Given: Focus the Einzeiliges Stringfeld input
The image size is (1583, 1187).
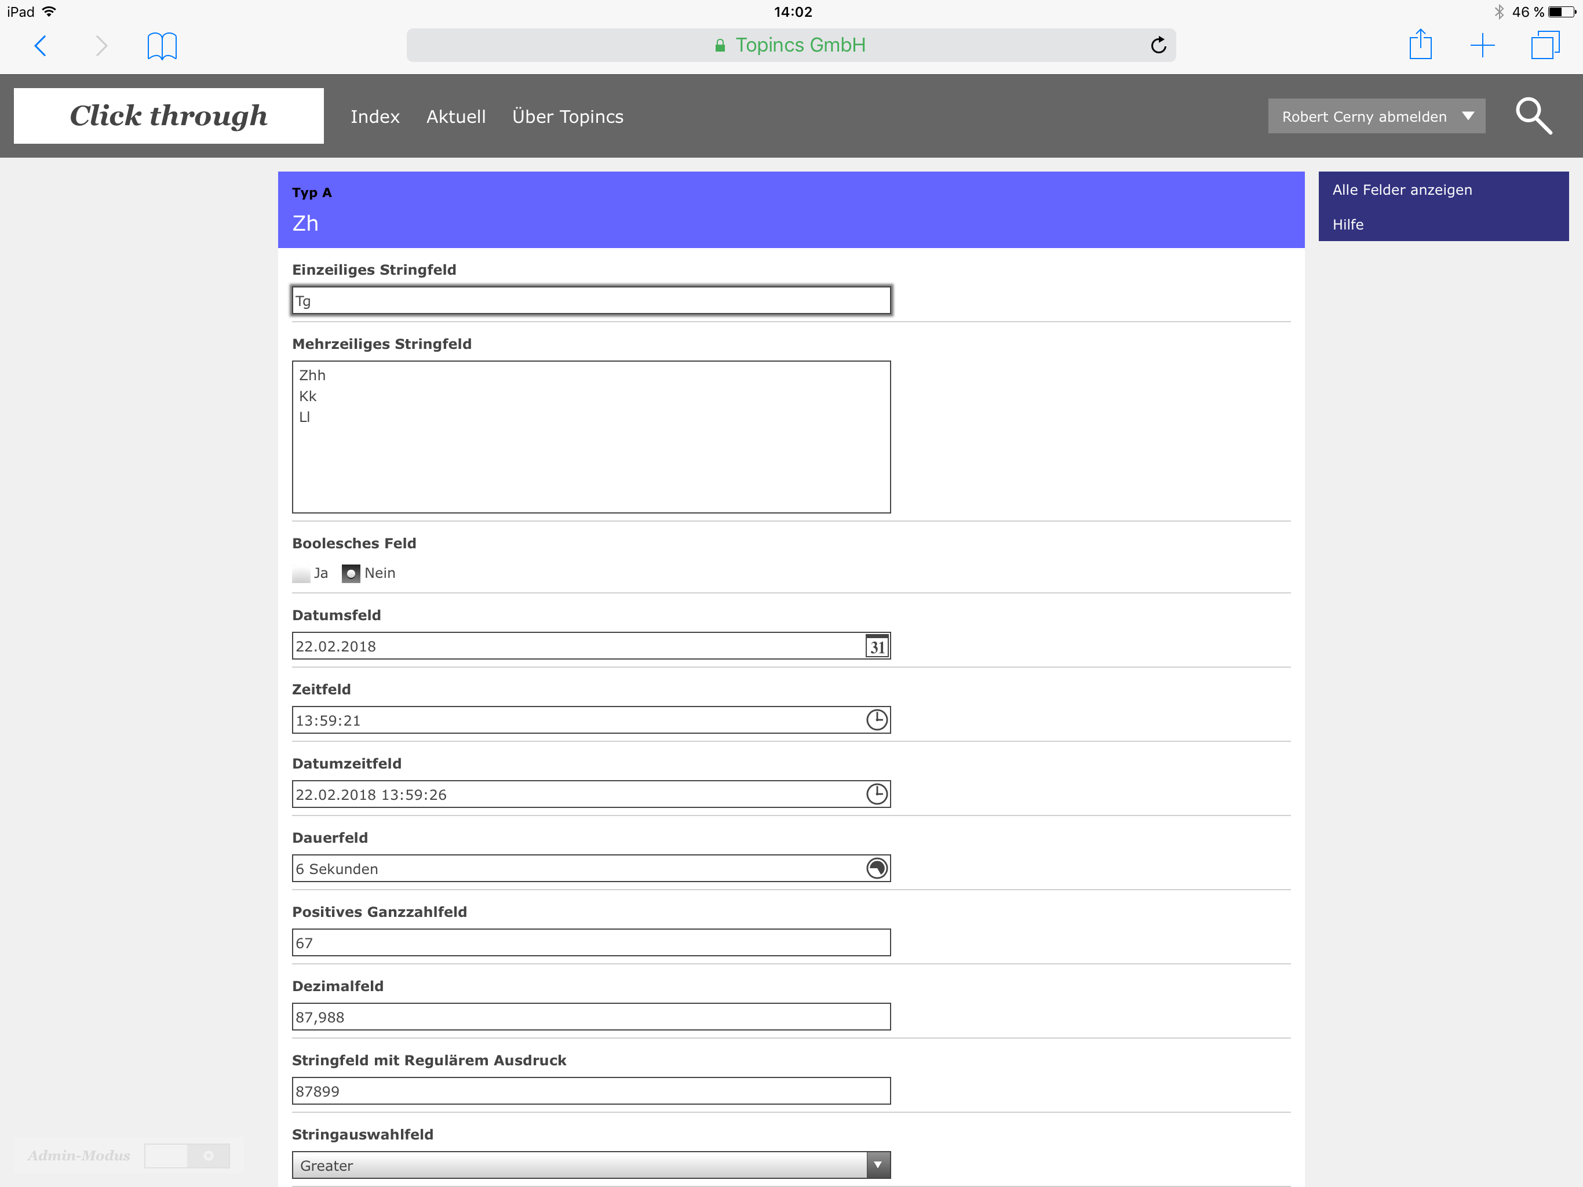Looking at the screenshot, I should 590,301.
